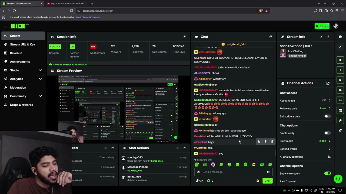Open the Kick hamburger navigation menu
346x194 pixels.
[6, 26]
